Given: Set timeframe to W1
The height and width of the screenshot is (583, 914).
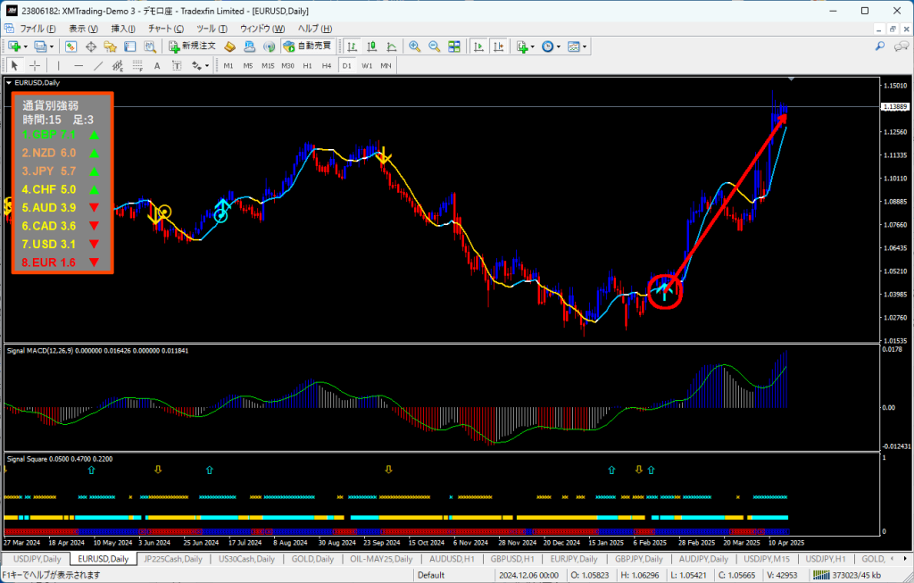Looking at the screenshot, I should 367,65.
